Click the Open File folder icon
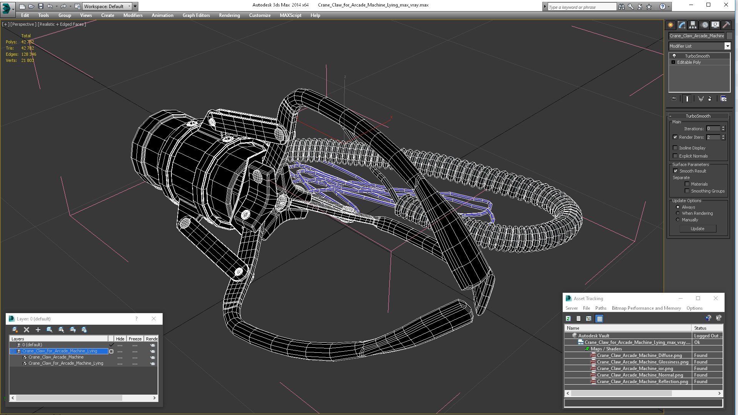The image size is (738, 415). click(32, 6)
